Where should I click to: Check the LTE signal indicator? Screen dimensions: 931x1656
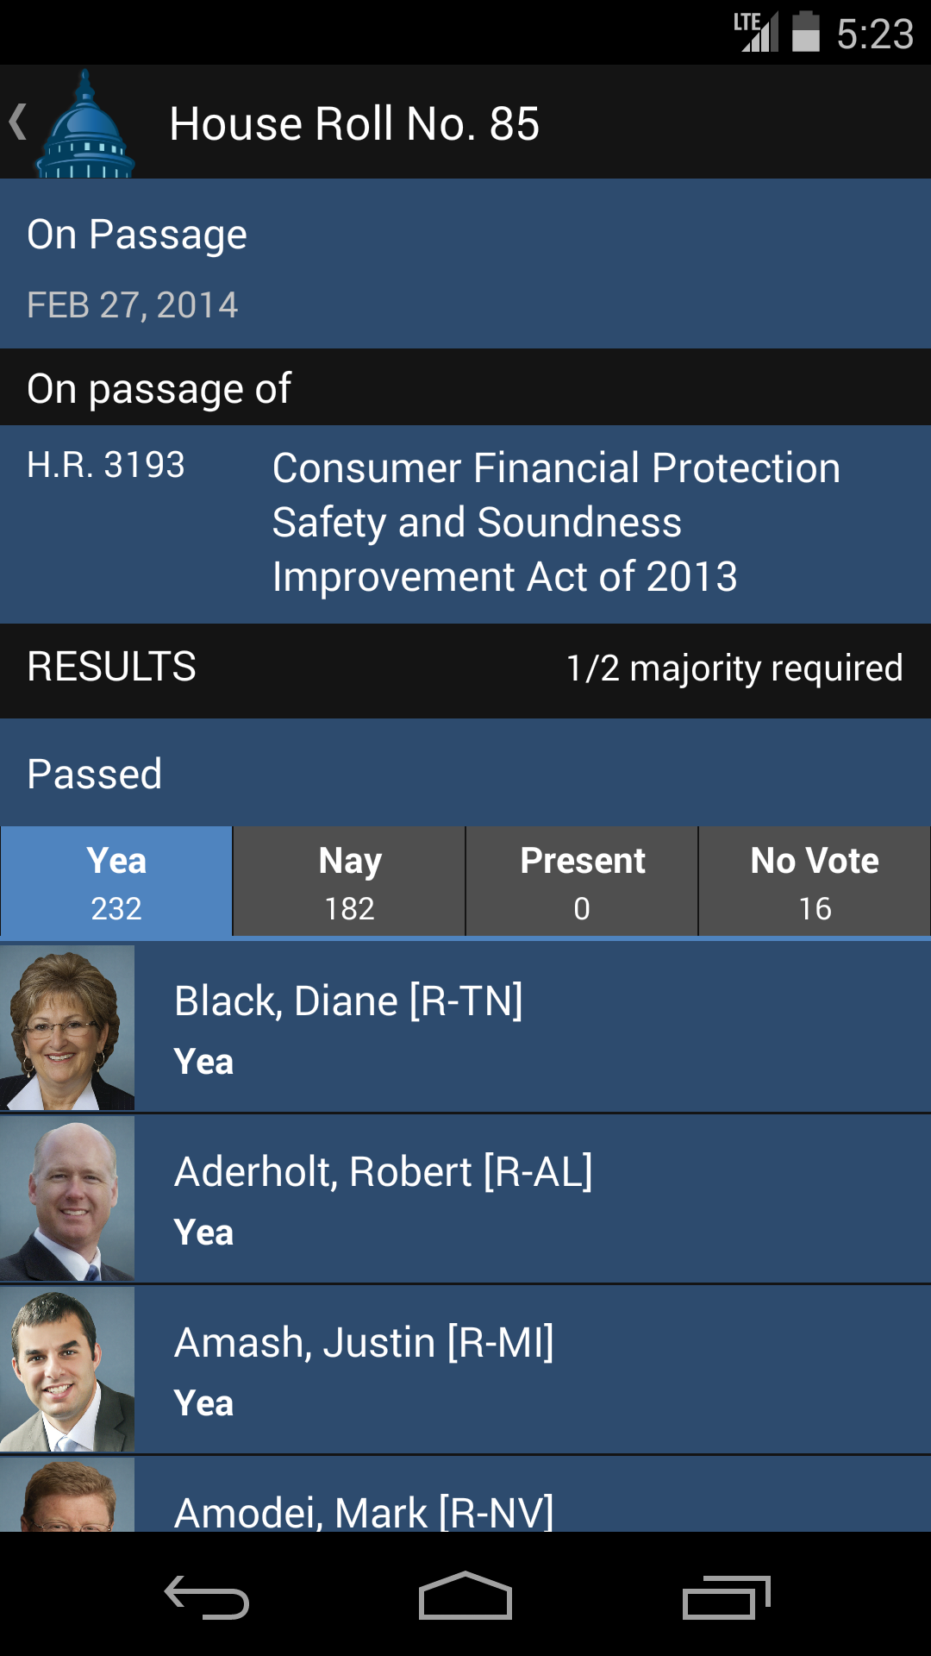click(756, 32)
